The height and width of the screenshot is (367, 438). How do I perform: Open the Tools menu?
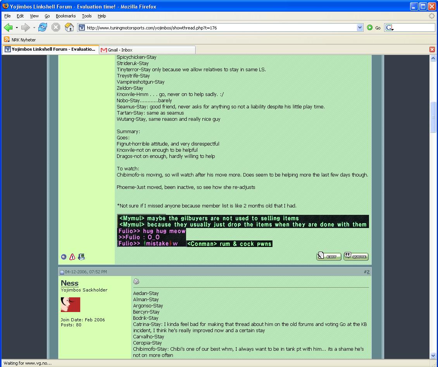tap(86, 16)
